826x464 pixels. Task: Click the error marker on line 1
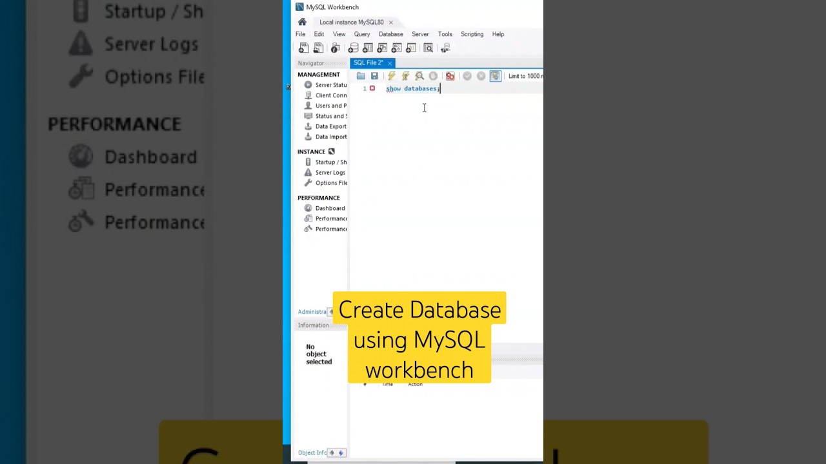(x=372, y=88)
